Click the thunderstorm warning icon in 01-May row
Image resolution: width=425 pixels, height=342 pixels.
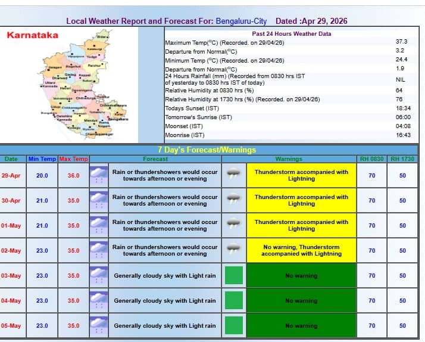click(x=233, y=225)
